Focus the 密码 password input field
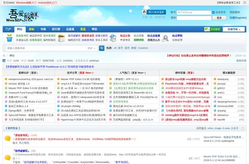 (x=194, y=18)
